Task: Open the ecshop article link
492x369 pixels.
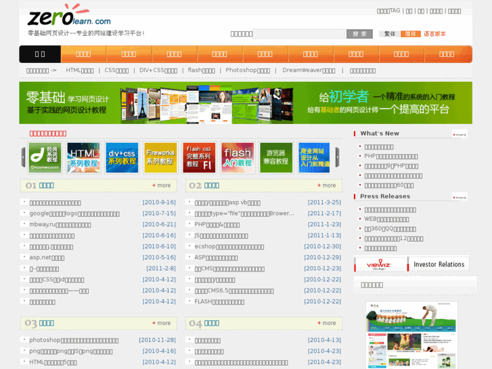Action: (229, 246)
